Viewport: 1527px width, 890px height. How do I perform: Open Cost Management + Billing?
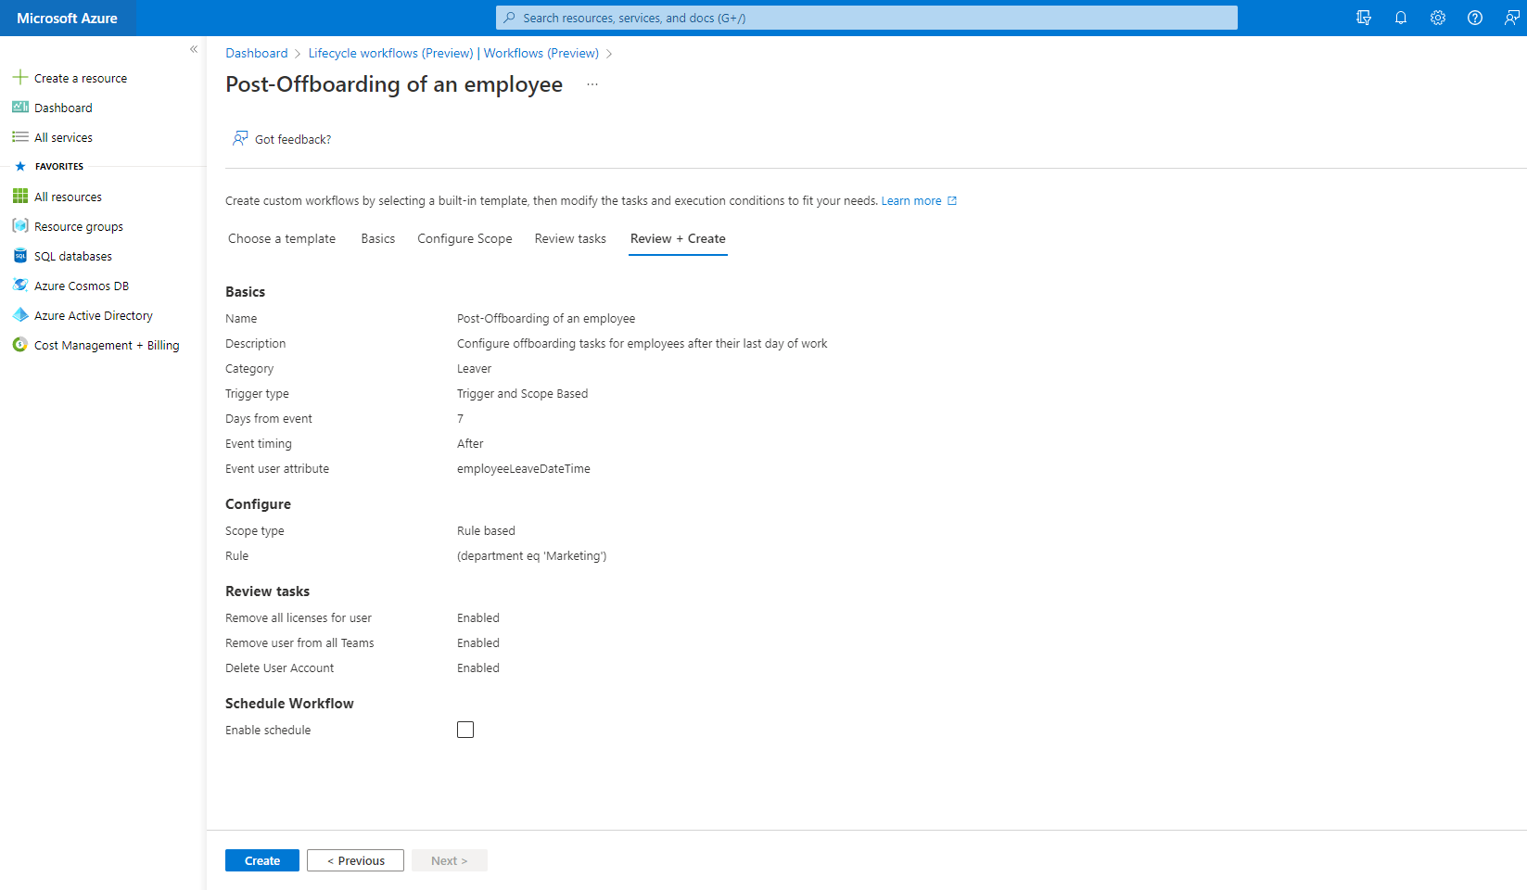[x=107, y=346]
